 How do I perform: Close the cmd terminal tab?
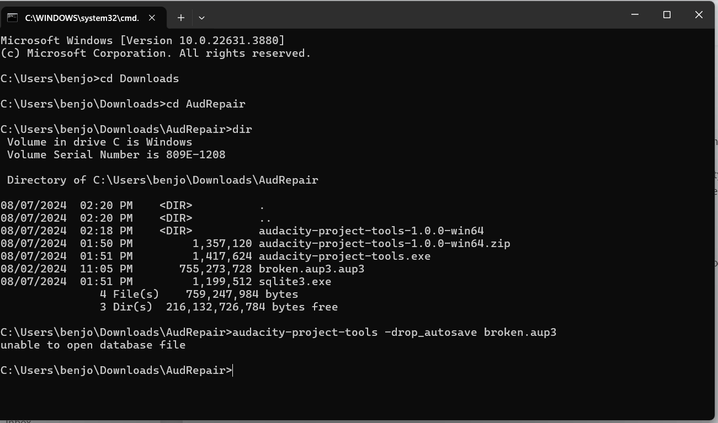[x=152, y=18]
